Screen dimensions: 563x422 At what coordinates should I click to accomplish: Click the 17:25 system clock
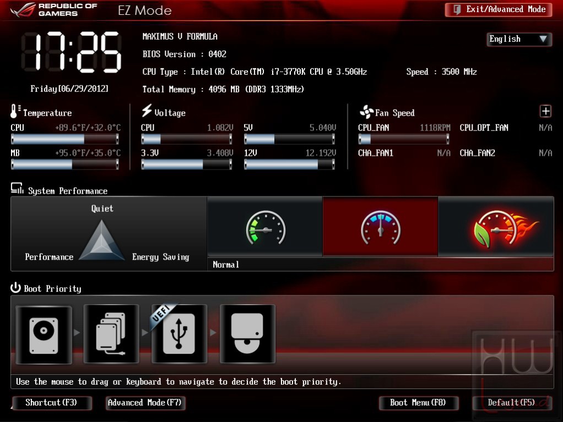tap(71, 52)
